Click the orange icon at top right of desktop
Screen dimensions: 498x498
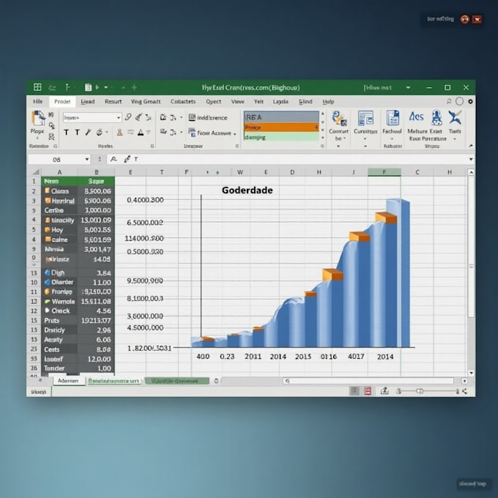(464, 19)
